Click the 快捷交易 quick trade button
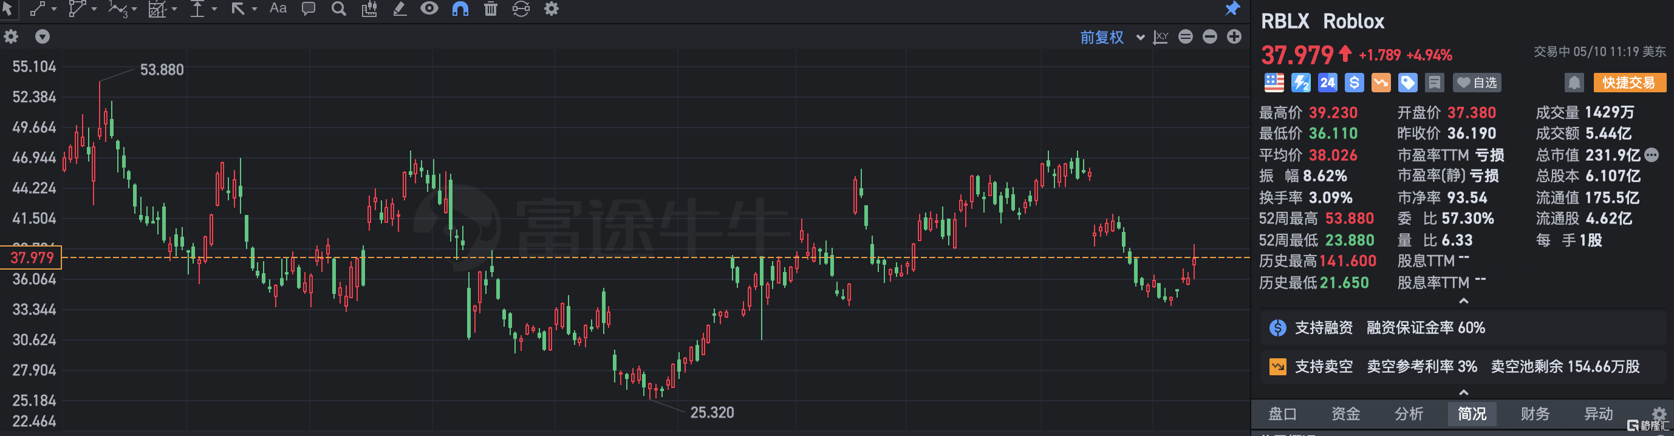This screenshot has height=436, width=1674. click(1630, 83)
